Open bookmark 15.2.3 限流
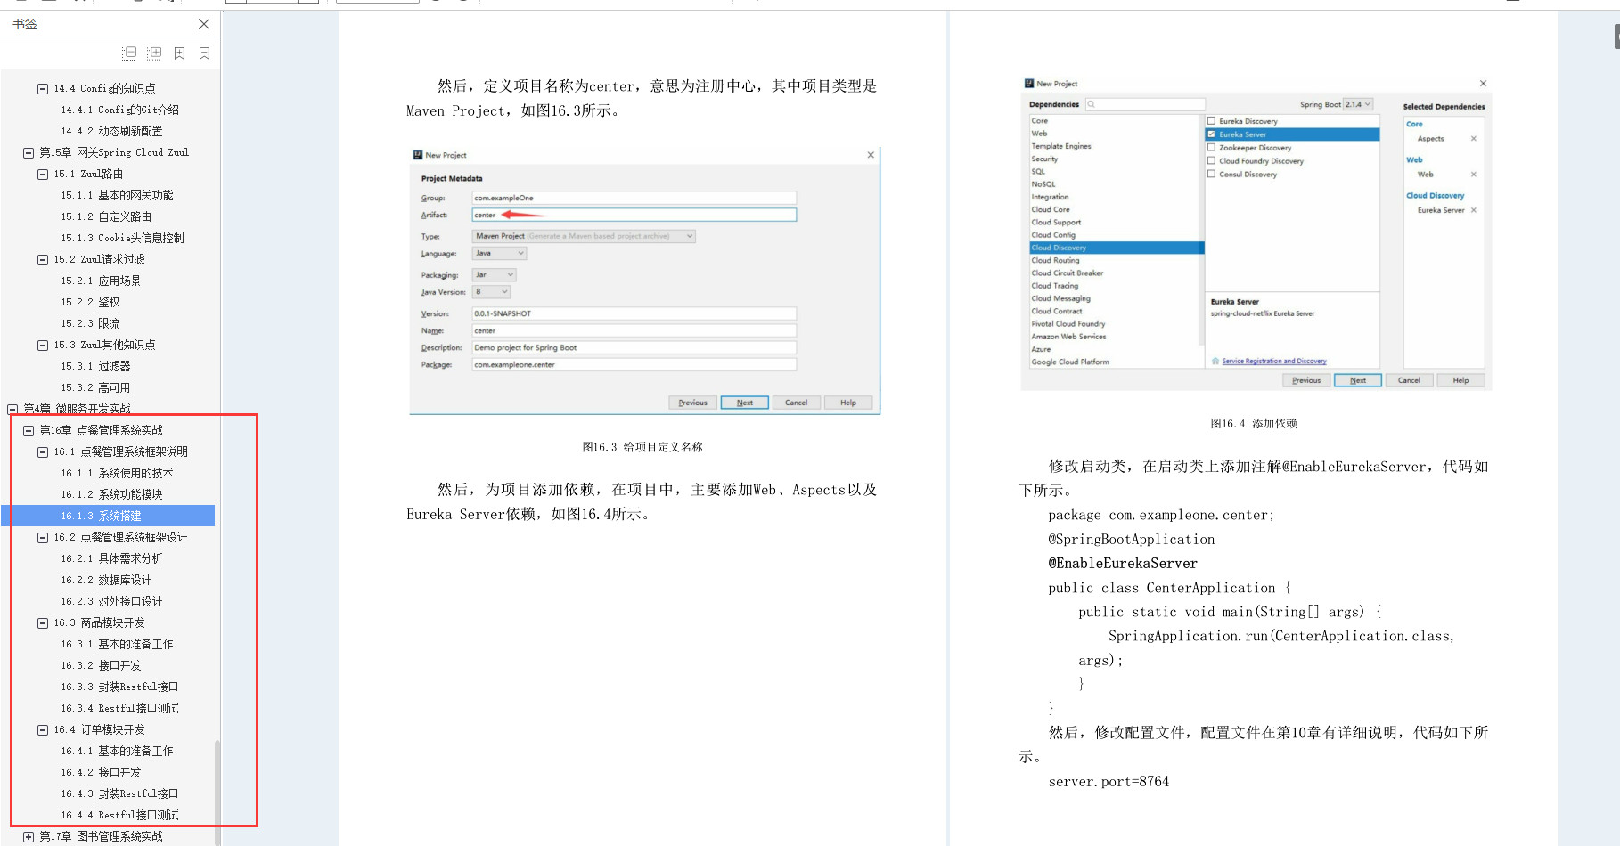 point(90,323)
